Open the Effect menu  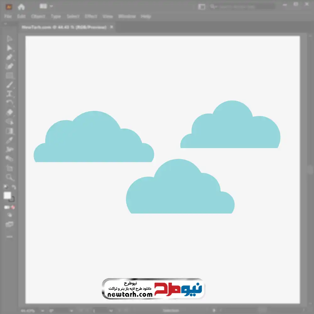pyautogui.click(x=91, y=16)
